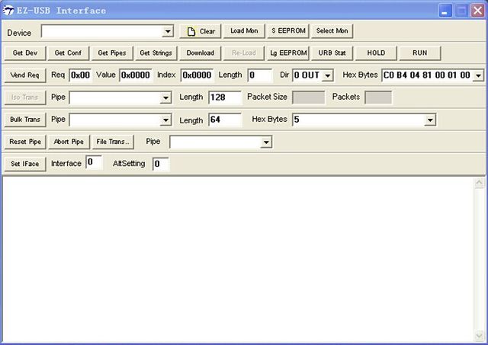Focus the Req field showing 0x00
Image resolution: width=488 pixels, height=345 pixels.
[x=80, y=75]
